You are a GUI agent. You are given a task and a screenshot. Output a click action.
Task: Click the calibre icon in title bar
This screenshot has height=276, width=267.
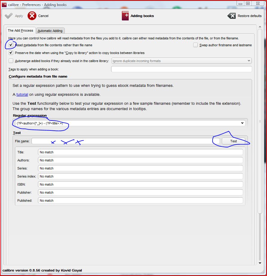pos(4,5)
